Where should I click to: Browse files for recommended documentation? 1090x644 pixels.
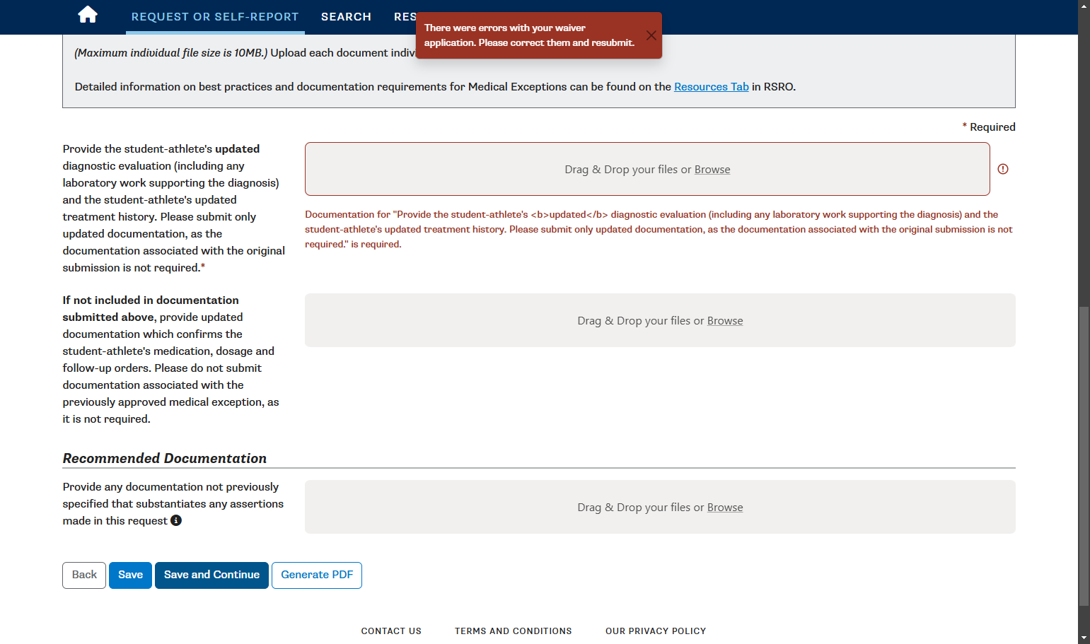coord(725,508)
